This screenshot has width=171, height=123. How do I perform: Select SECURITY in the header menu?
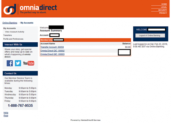click(162, 10)
